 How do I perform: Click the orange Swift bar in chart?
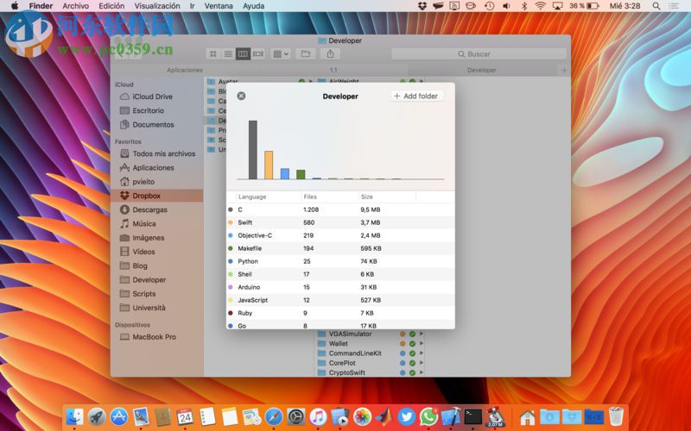(x=269, y=165)
